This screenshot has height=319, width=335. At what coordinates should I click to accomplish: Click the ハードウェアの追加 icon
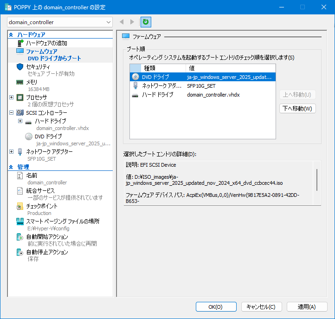pos(20,43)
